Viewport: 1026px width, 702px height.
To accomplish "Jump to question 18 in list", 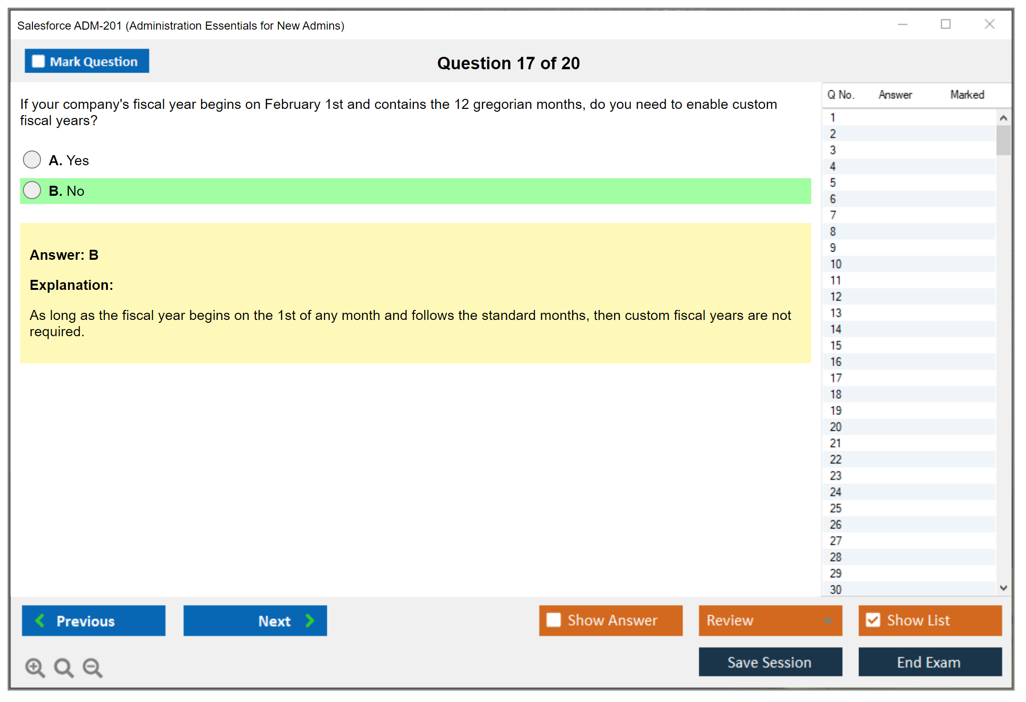I will [836, 394].
